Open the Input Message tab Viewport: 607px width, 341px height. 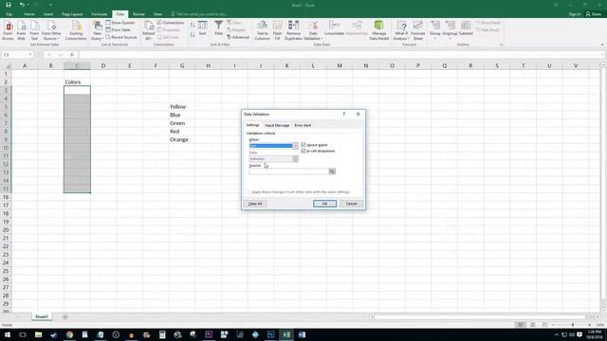coord(277,125)
